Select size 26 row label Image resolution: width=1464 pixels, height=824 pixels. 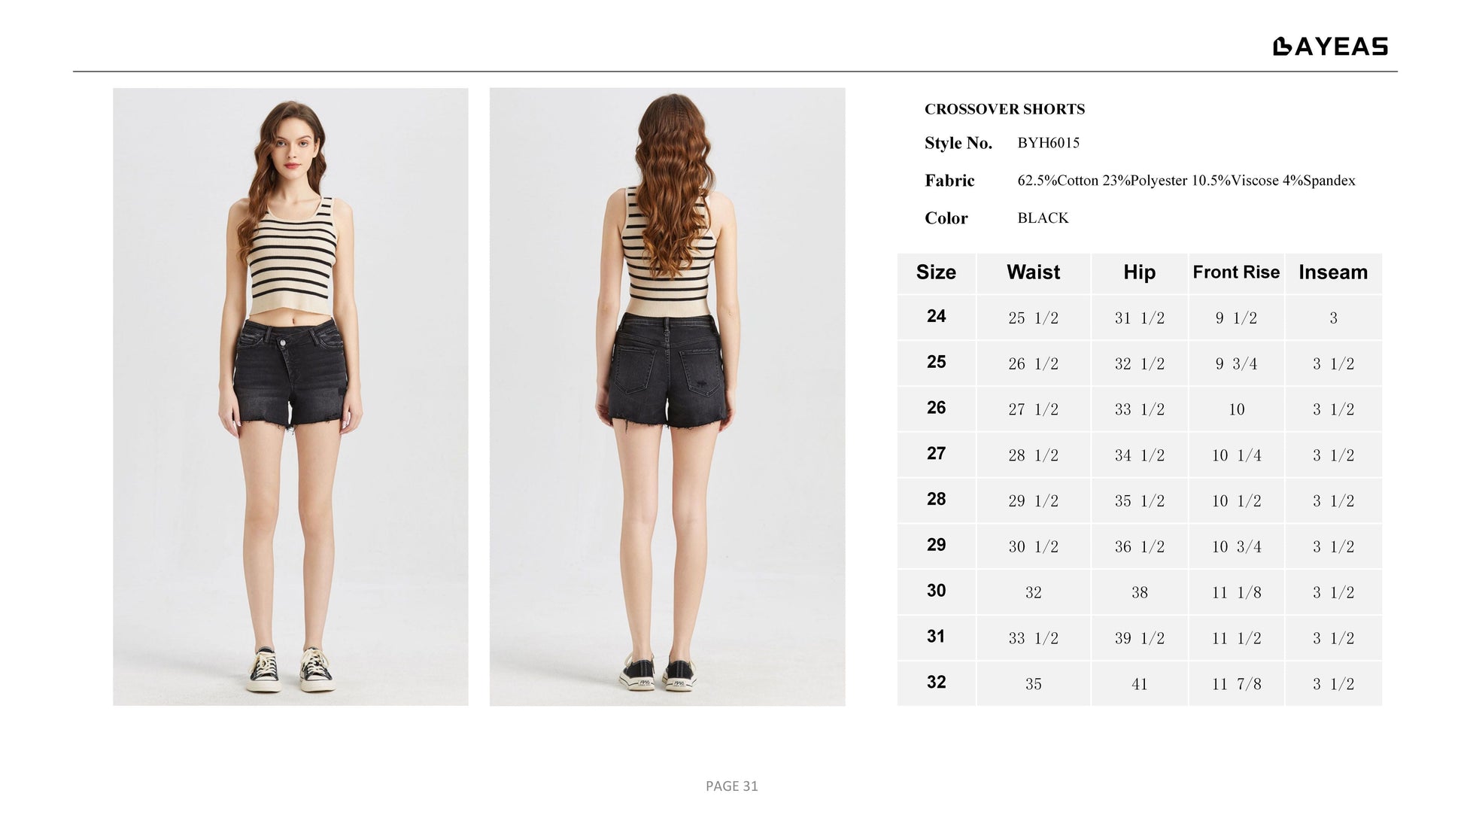[x=936, y=408]
